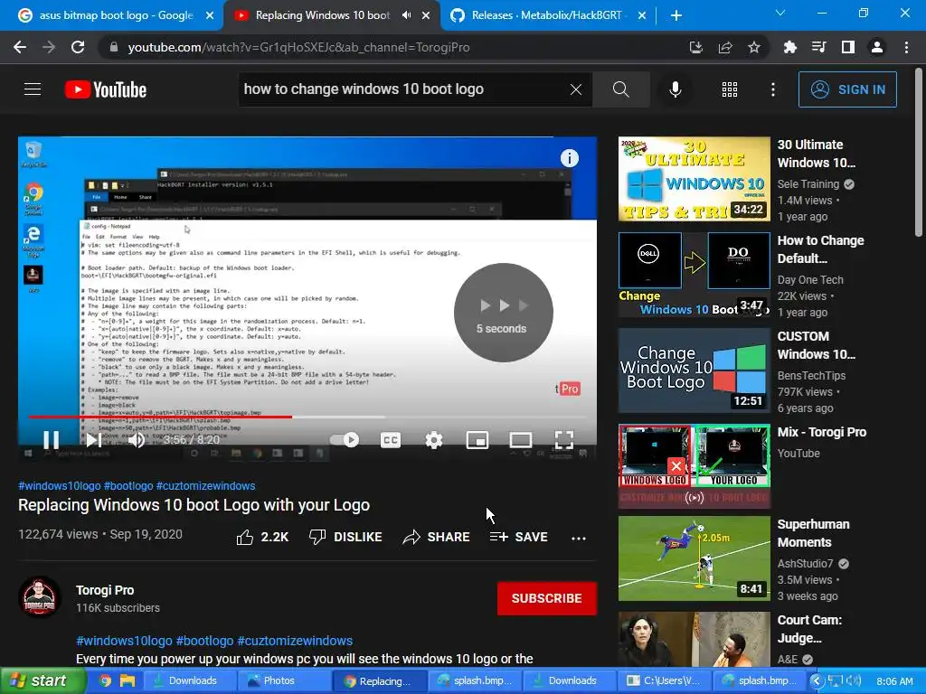Image resolution: width=926 pixels, height=694 pixels.
Task: Open file explorer quick launch icon
Action: click(128, 680)
